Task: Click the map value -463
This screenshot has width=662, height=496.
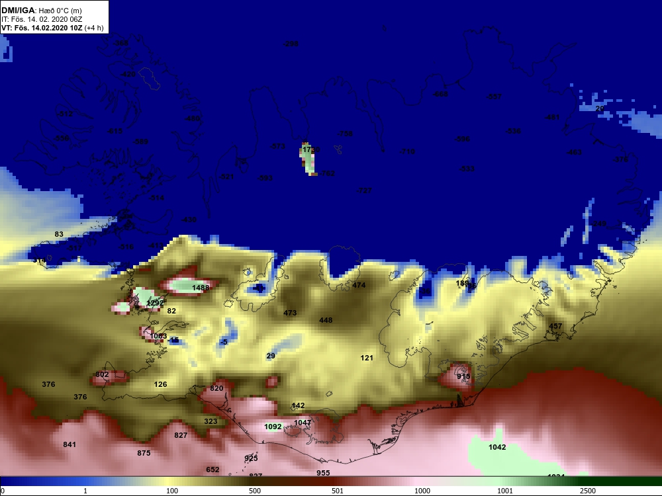Action: pos(574,152)
